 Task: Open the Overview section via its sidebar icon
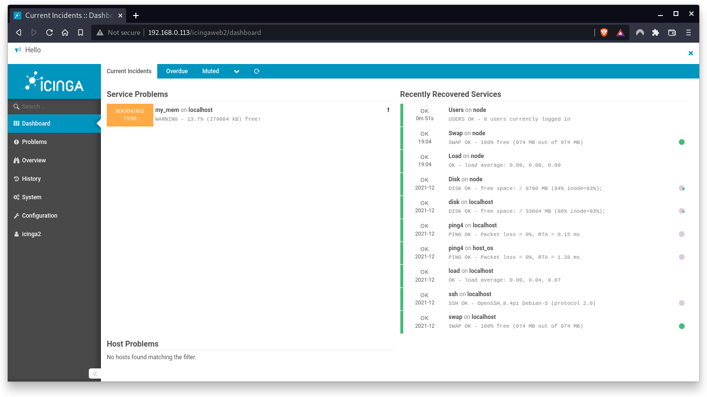tap(17, 160)
